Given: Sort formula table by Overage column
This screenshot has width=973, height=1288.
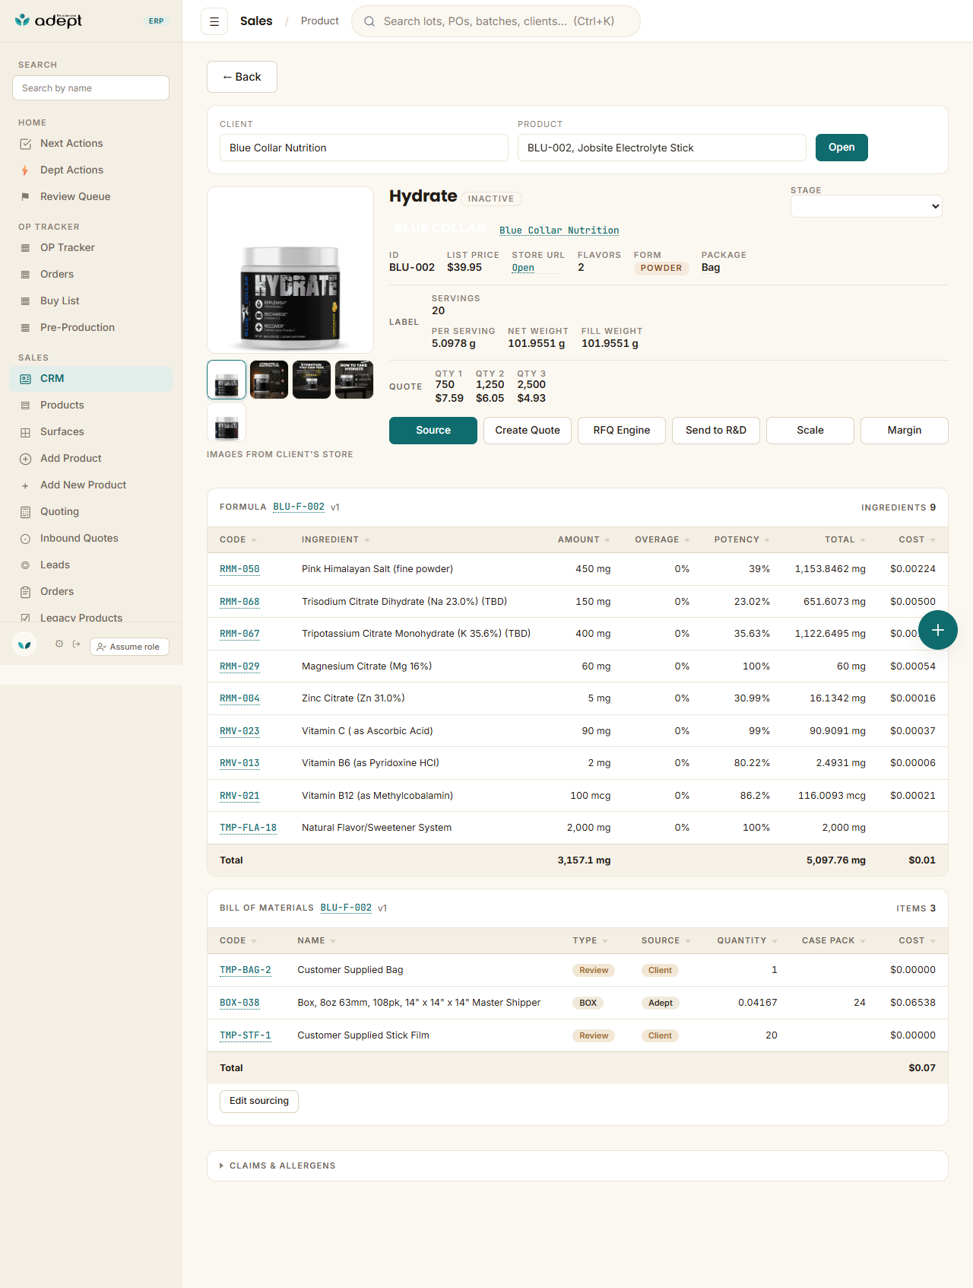Looking at the screenshot, I should coord(662,539).
